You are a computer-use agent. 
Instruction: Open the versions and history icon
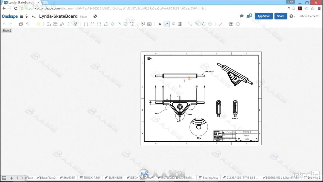coord(28,16)
